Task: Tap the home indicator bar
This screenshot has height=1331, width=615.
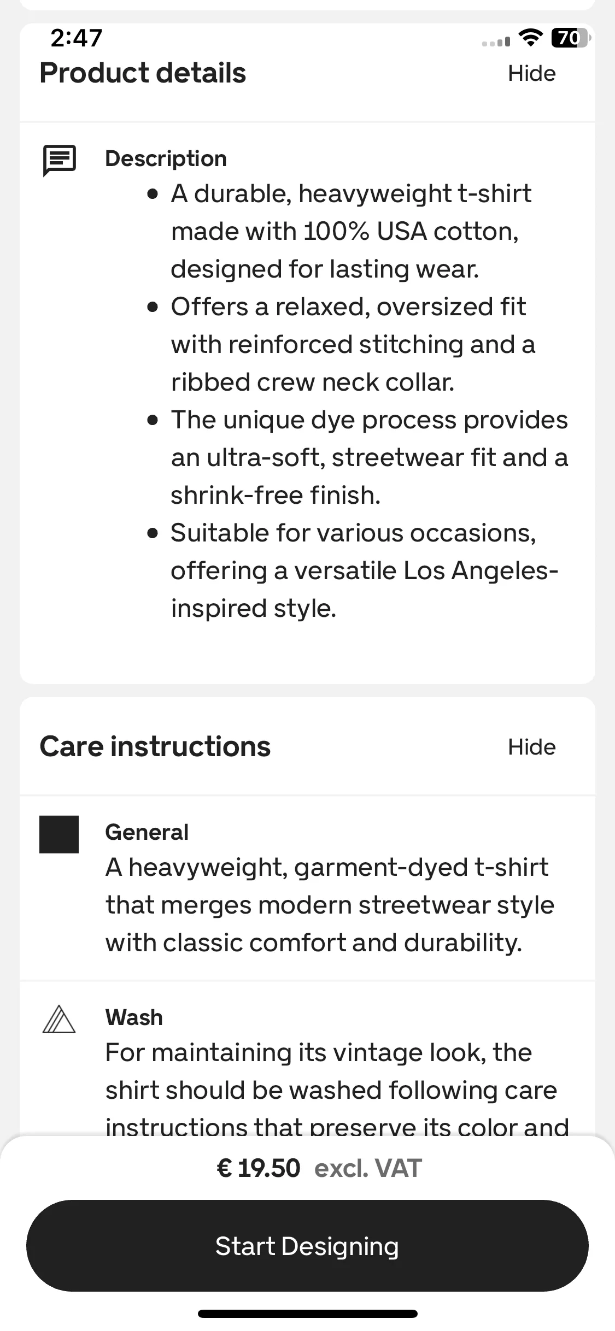Action: pyautogui.click(x=307, y=1314)
